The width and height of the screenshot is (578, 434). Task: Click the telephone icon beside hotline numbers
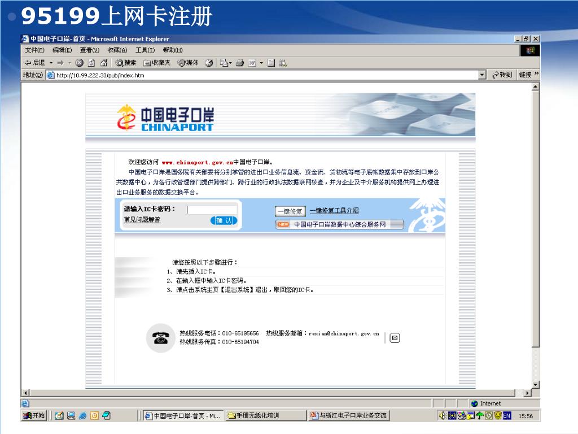[x=161, y=338]
